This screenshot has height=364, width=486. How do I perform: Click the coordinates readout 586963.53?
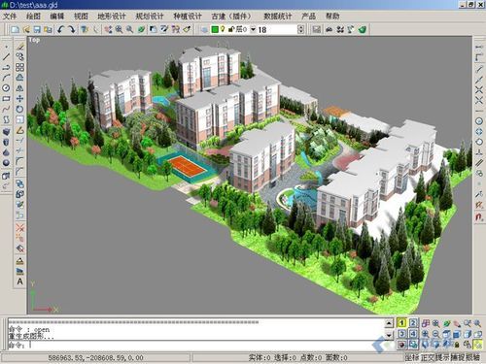[x=96, y=358]
